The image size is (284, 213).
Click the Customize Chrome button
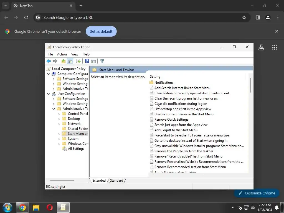coord(257,193)
